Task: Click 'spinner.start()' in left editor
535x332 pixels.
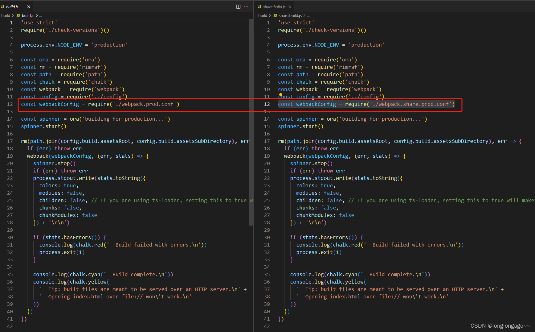Action: pyautogui.click(x=44, y=126)
